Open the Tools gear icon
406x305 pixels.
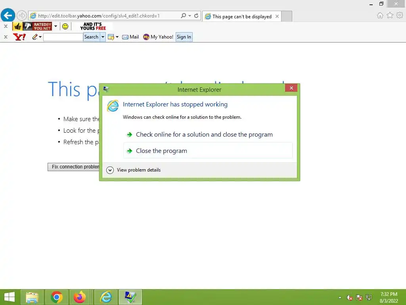click(x=400, y=15)
